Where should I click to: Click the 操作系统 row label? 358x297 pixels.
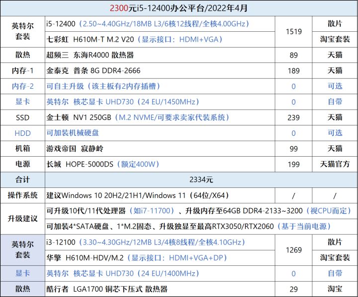[22, 195]
